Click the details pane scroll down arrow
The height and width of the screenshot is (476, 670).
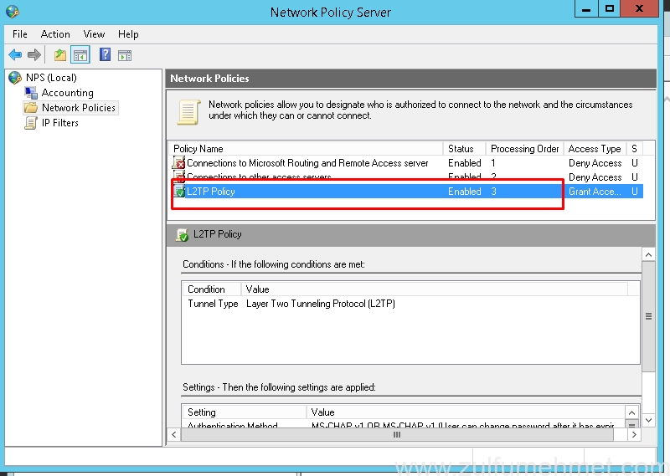point(648,420)
